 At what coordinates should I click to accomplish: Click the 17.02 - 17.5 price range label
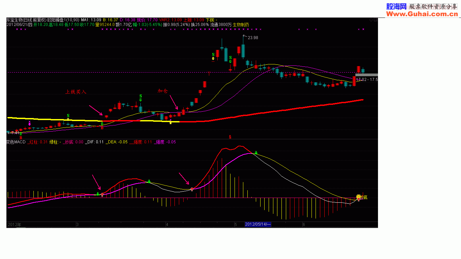tap(367, 80)
